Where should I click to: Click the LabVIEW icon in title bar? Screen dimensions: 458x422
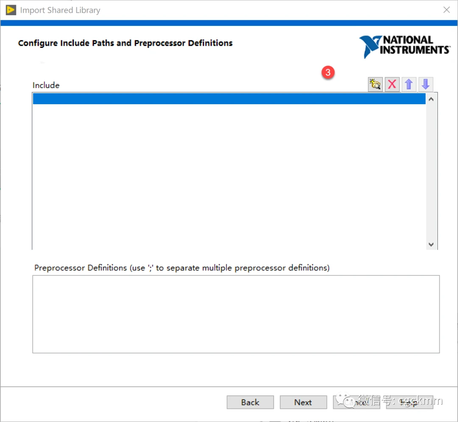point(11,10)
